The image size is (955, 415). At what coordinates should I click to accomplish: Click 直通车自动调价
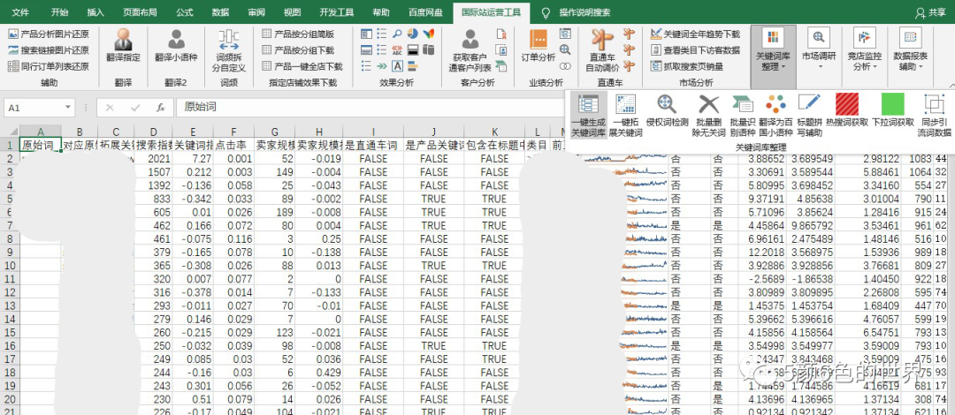(x=602, y=50)
